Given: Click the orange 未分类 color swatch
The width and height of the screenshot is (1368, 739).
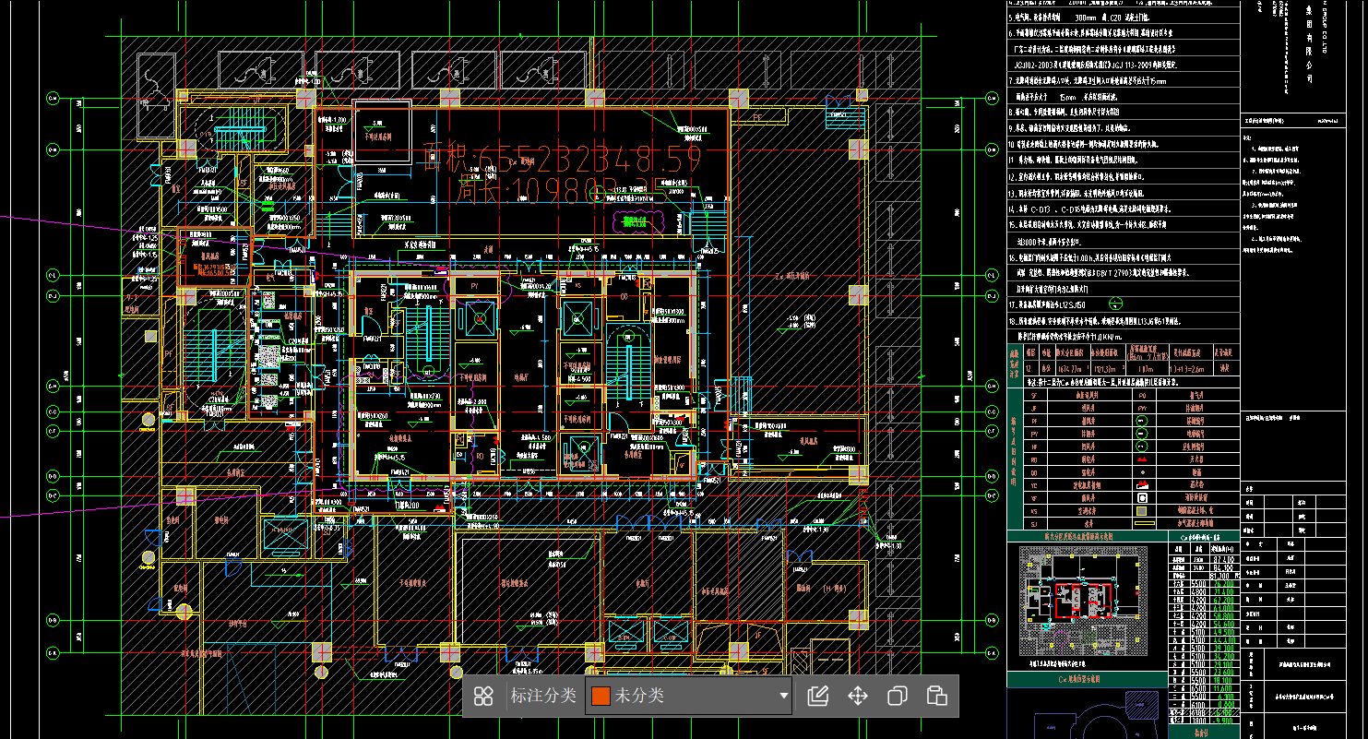Looking at the screenshot, I should [x=601, y=696].
